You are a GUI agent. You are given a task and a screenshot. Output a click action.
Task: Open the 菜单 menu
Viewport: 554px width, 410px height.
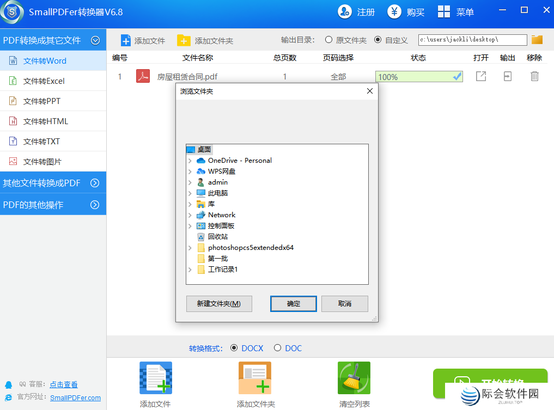point(456,12)
